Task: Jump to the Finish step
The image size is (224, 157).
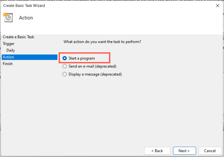Action: coord(8,64)
